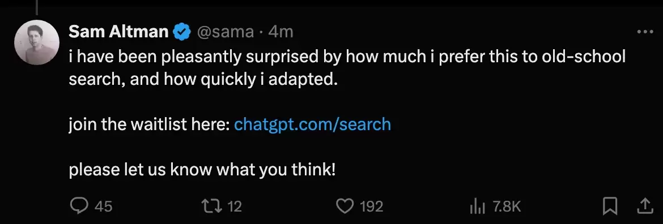Image resolution: width=663 pixels, height=224 pixels.
Task: Click the 4m timestamp
Action: pyautogui.click(x=280, y=32)
